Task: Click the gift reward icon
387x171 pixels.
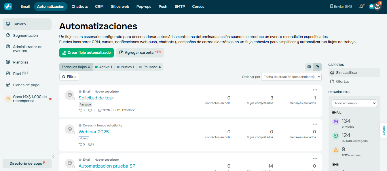Action: (x=8, y=99)
